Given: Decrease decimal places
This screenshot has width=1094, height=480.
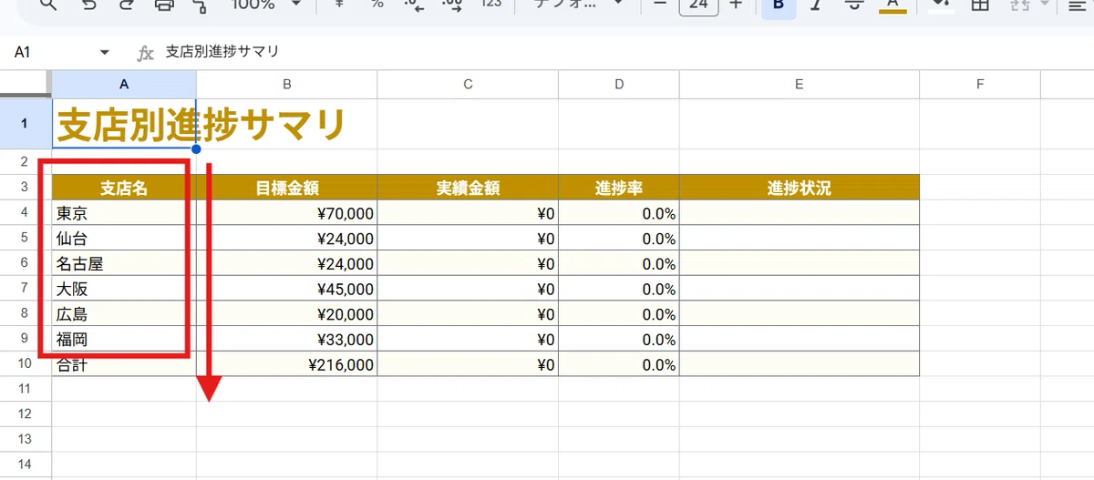Looking at the screenshot, I should 415,5.
